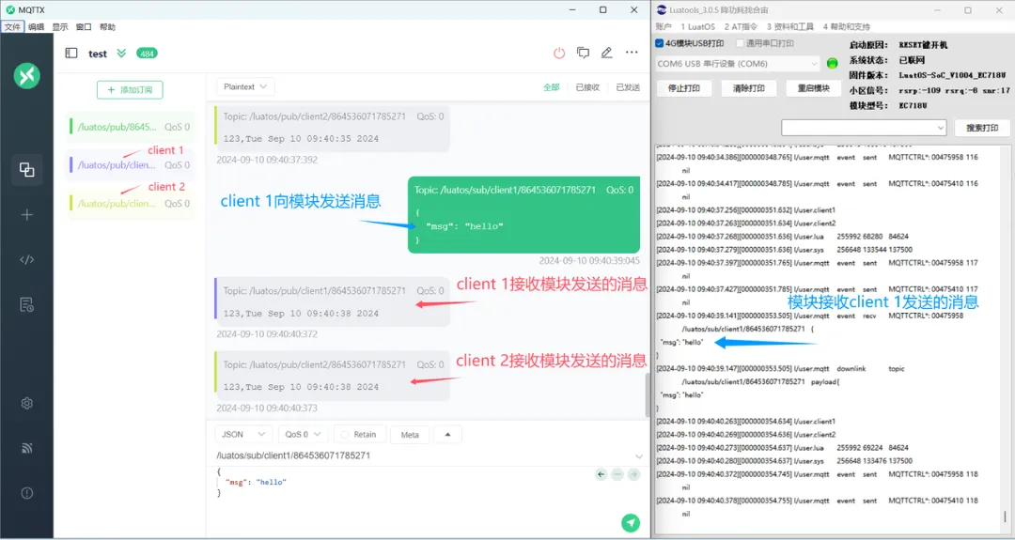Open the 1 LuatOS menu in Luatools

tap(697, 26)
